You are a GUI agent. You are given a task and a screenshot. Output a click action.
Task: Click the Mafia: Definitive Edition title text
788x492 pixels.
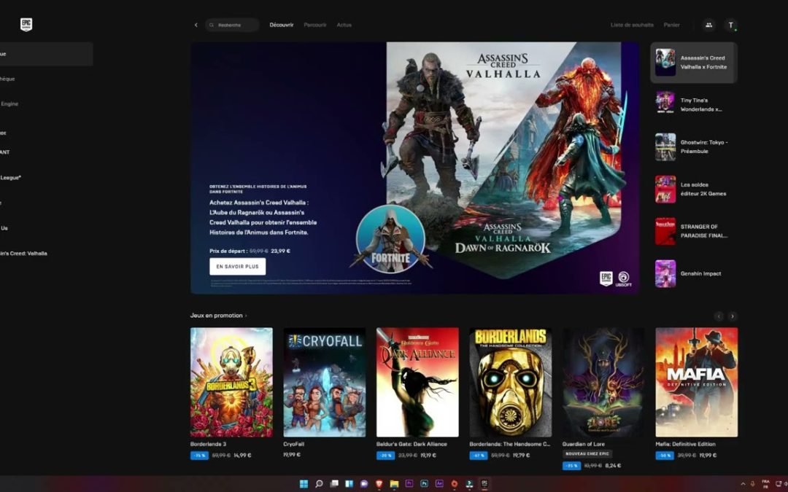(685, 444)
